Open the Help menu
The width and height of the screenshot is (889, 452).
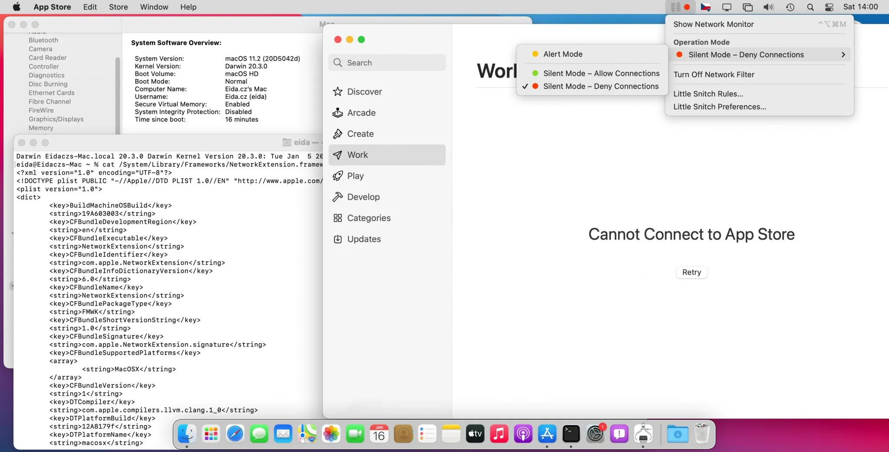pos(188,7)
